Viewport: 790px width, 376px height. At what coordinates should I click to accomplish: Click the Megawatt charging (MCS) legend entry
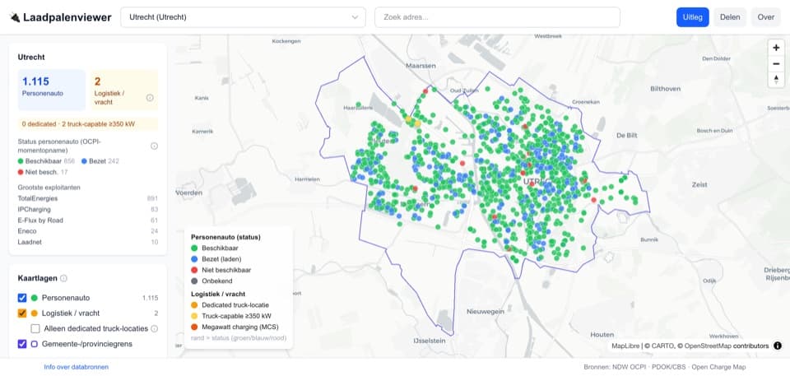(235, 327)
